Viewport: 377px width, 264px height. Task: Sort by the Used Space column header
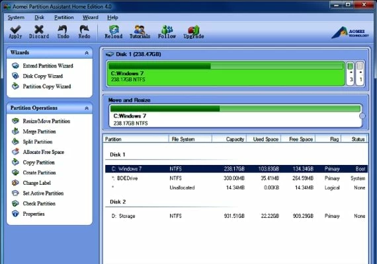[x=263, y=139]
